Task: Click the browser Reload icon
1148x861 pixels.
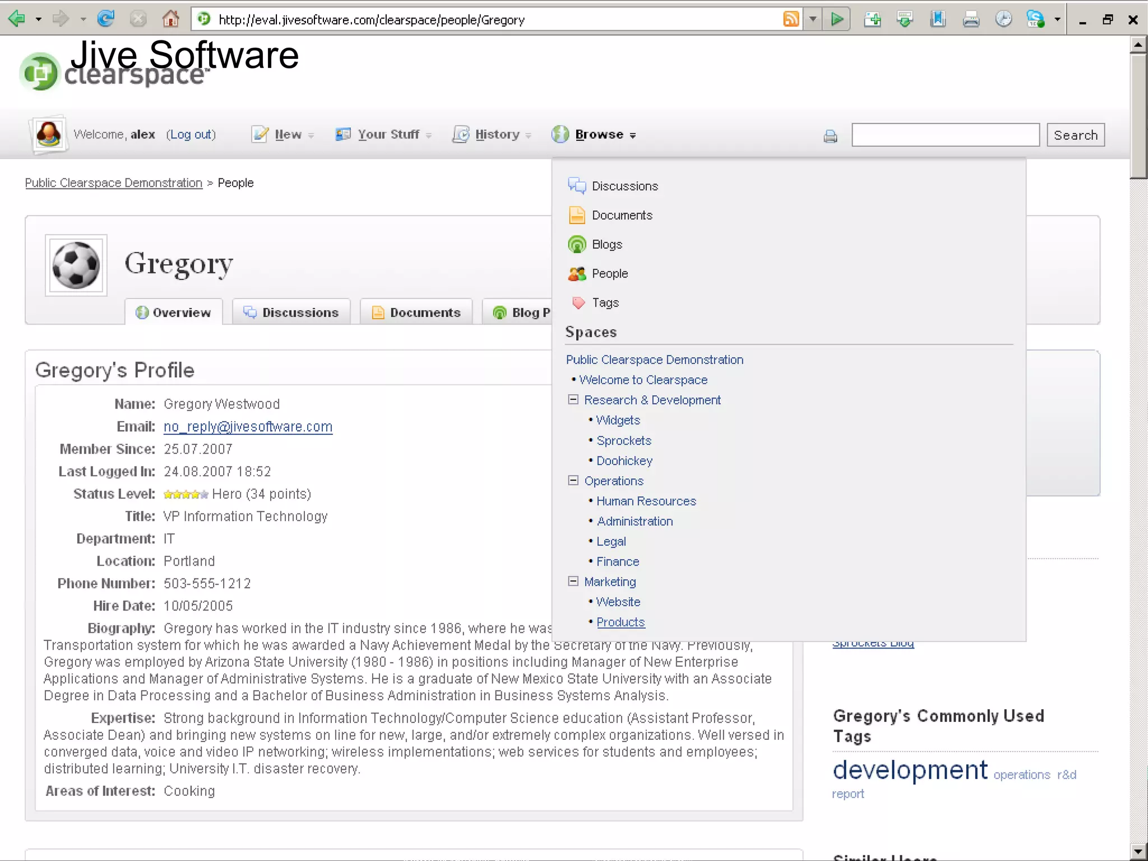Action: tap(106, 19)
